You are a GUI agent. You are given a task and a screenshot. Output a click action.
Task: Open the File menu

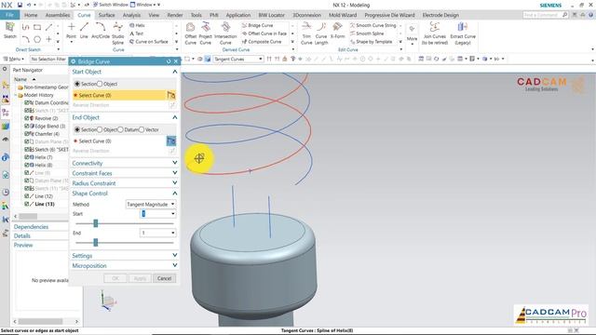9,15
